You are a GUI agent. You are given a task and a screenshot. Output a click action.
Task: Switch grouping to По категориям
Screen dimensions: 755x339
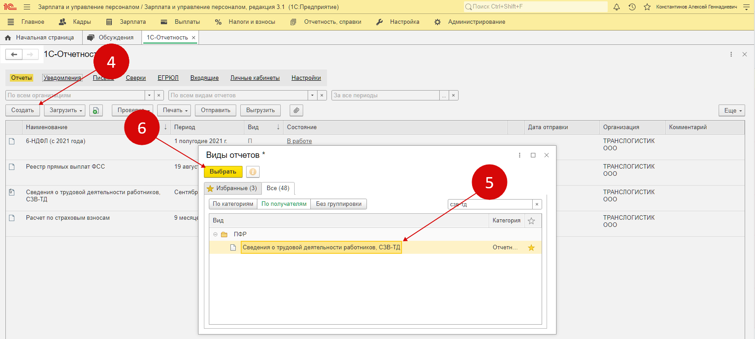click(x=233, y=204)
